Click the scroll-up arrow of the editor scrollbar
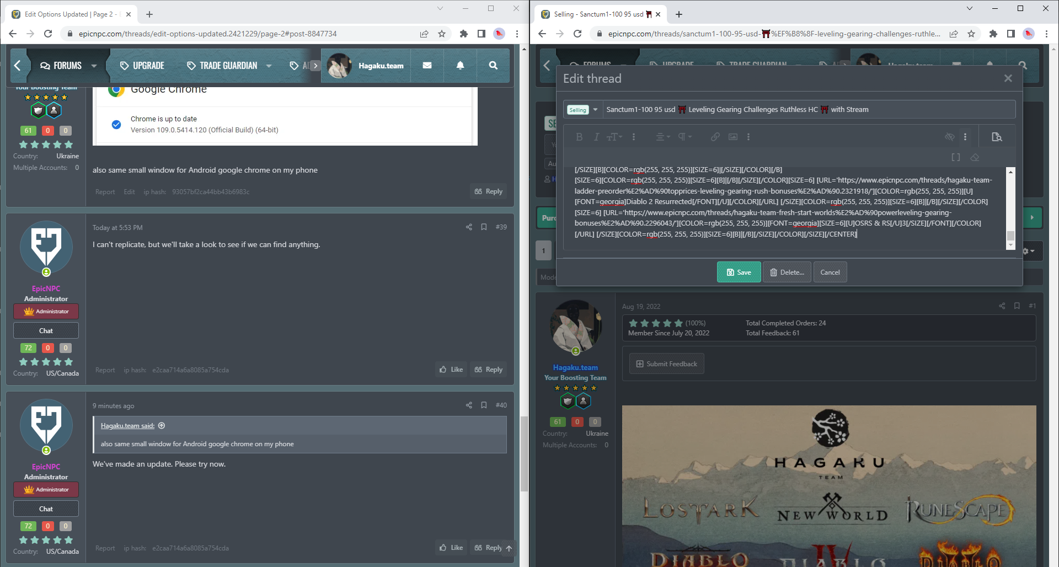 point(1010,172)
